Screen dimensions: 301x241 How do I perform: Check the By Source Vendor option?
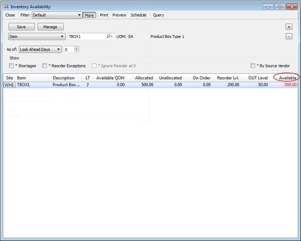coord(253,66)
